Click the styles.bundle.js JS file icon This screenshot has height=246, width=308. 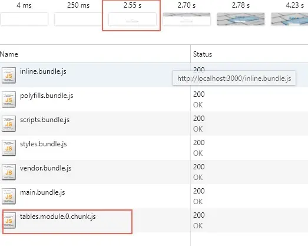click(x=9, y=148)
